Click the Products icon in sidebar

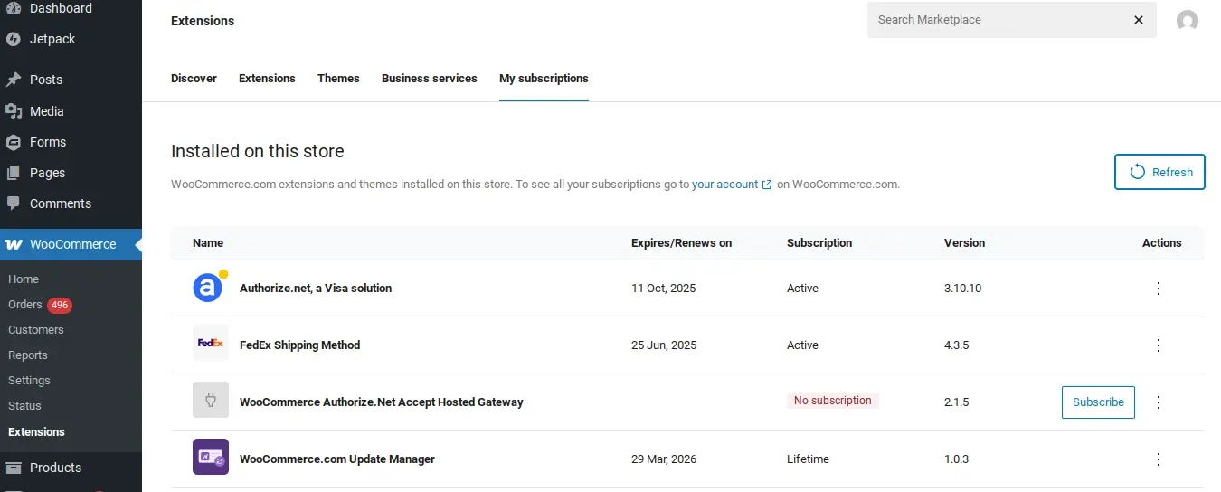click(x=13, y=468)
